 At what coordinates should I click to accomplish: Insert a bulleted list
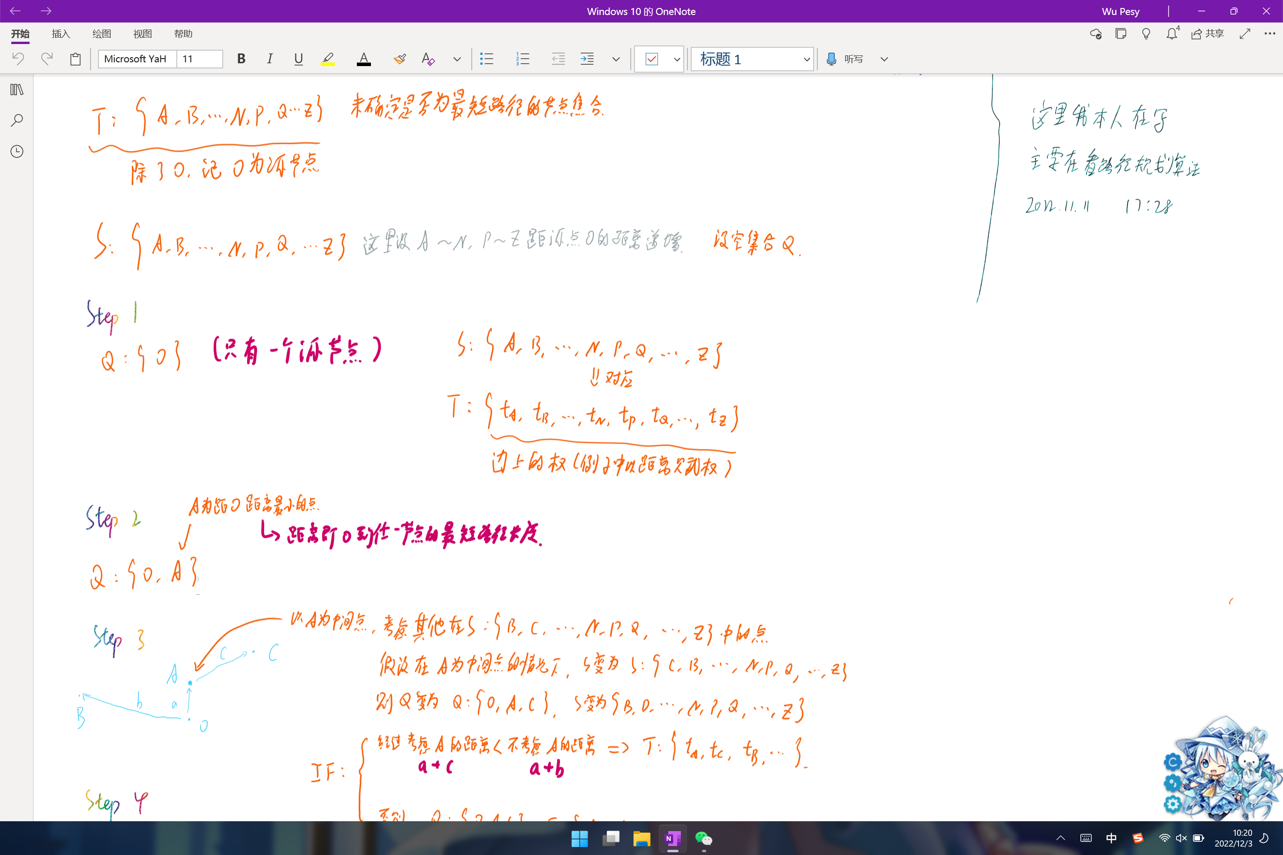[487, 59]
